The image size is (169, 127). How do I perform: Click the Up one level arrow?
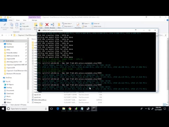click(x=11, y=35)
